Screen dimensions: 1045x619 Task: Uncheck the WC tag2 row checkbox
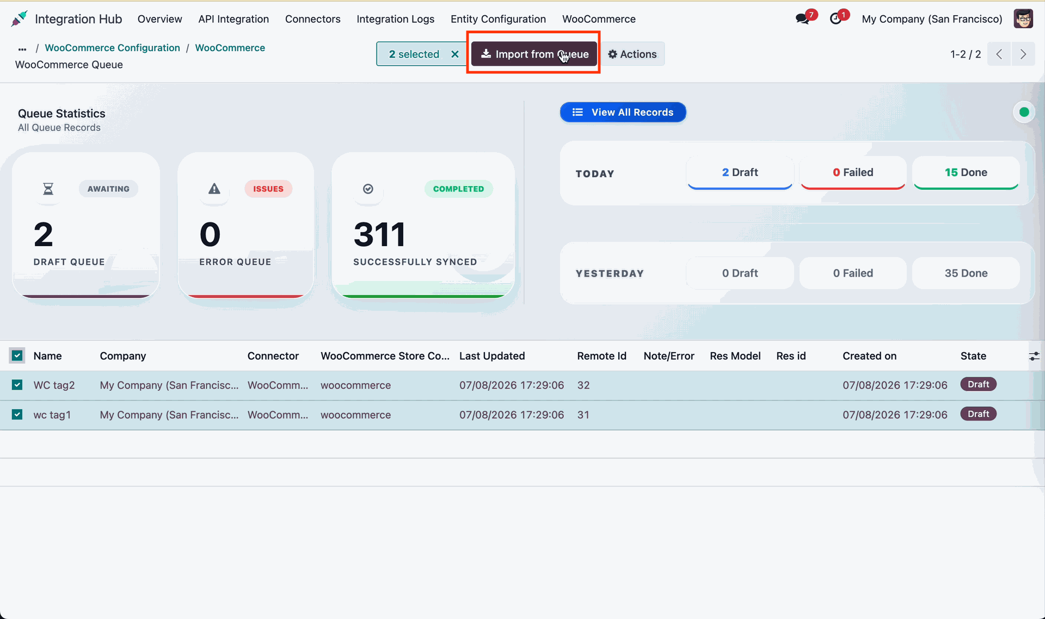17,385
